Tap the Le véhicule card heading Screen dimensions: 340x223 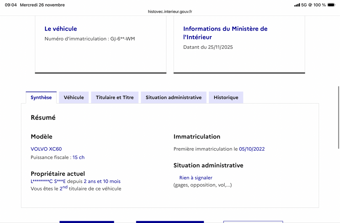61,29
